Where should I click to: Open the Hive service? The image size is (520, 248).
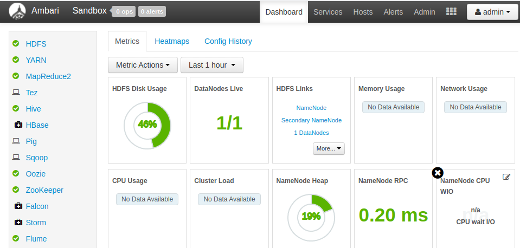click(34, 109)
